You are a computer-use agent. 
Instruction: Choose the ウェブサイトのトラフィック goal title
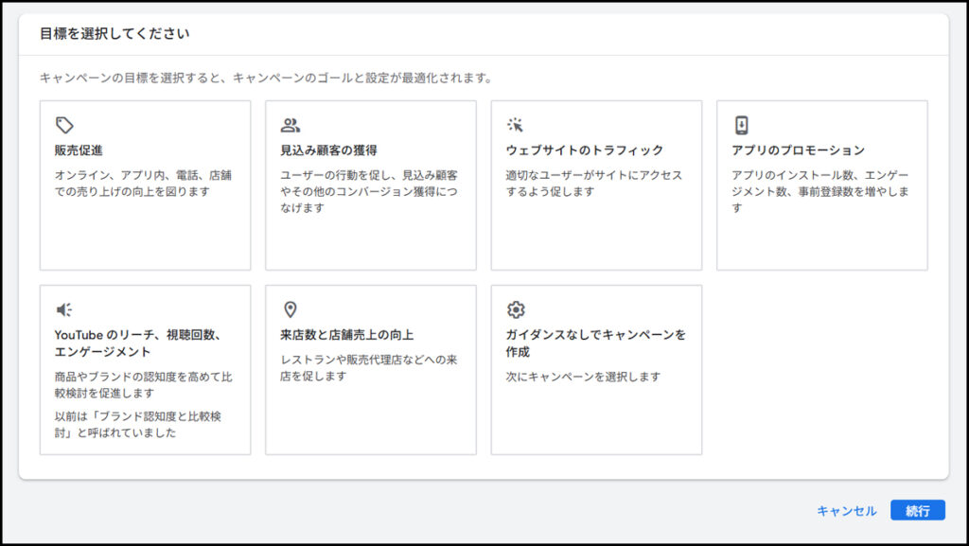tap(585, 150)
